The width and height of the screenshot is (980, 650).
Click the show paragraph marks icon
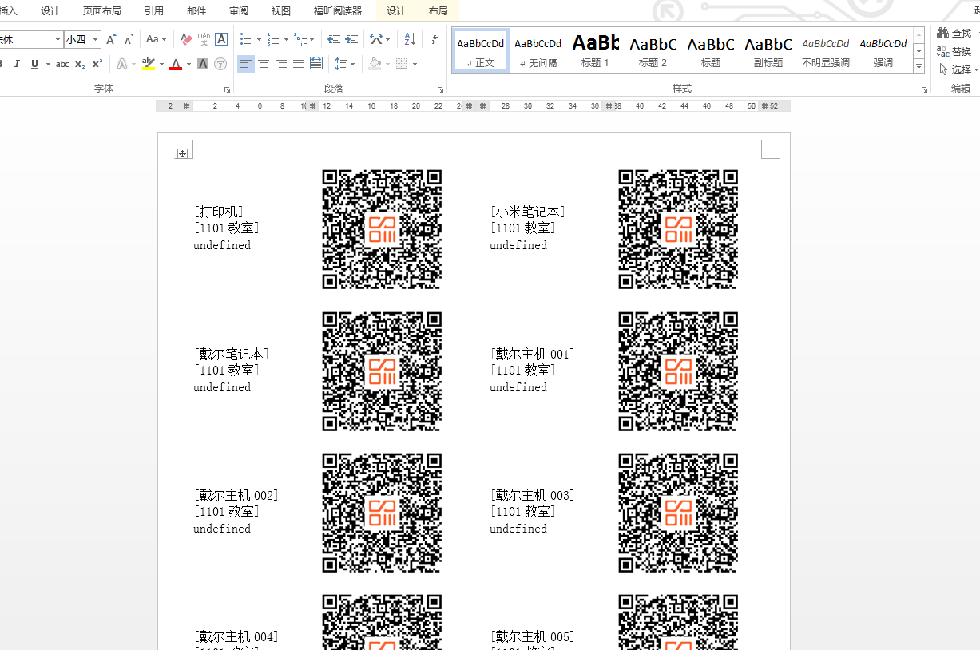coord(434,39)
